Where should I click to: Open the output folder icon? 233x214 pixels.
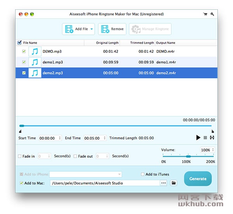click(174, 183)
